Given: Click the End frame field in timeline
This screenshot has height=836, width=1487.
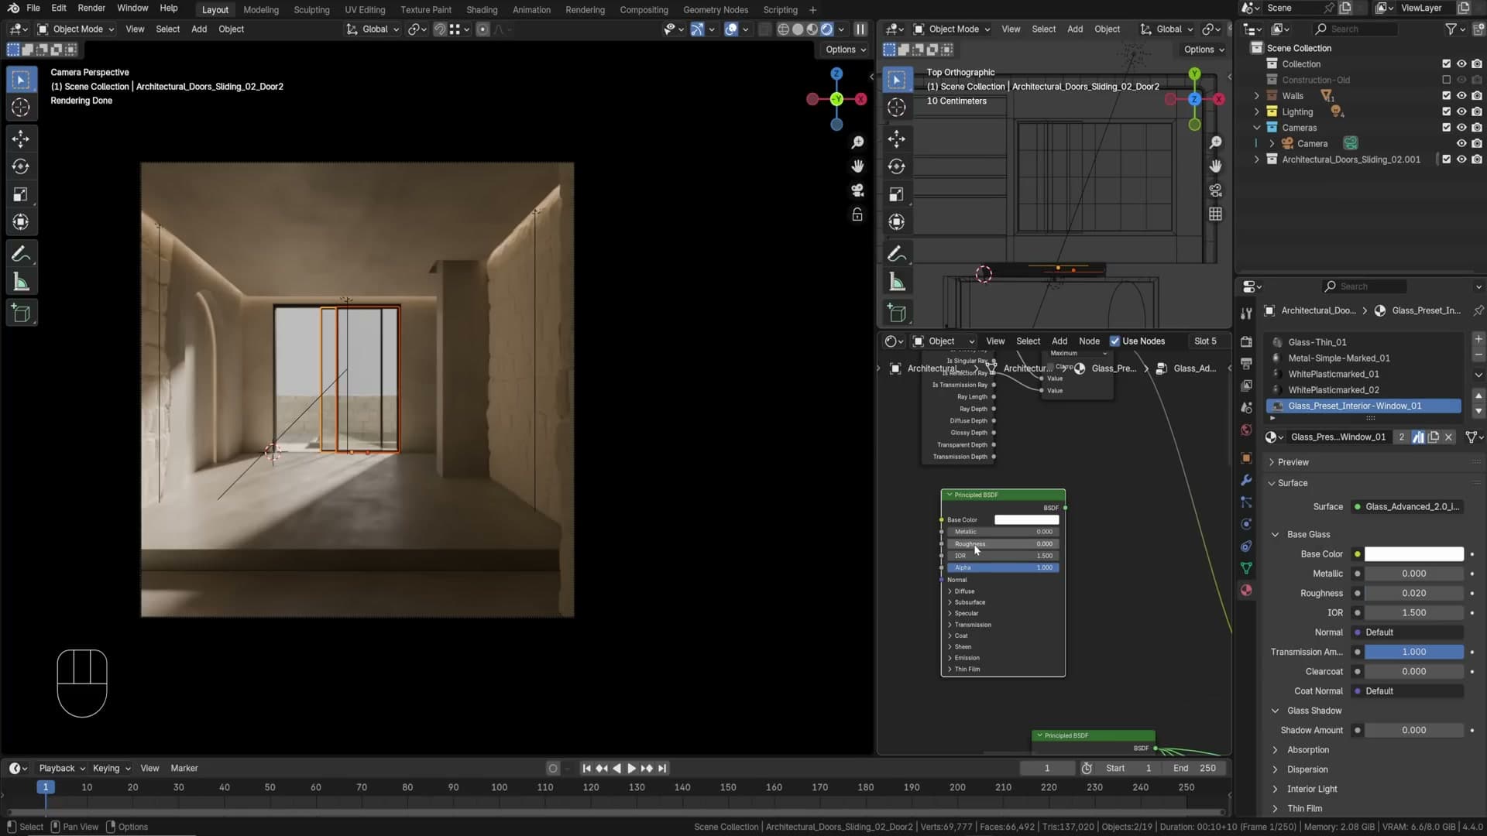Looking at the screenshot, I should pos(1193,768).
